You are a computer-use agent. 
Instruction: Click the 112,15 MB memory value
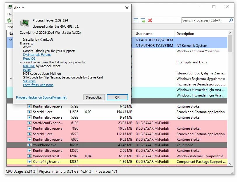coord(124,134)
